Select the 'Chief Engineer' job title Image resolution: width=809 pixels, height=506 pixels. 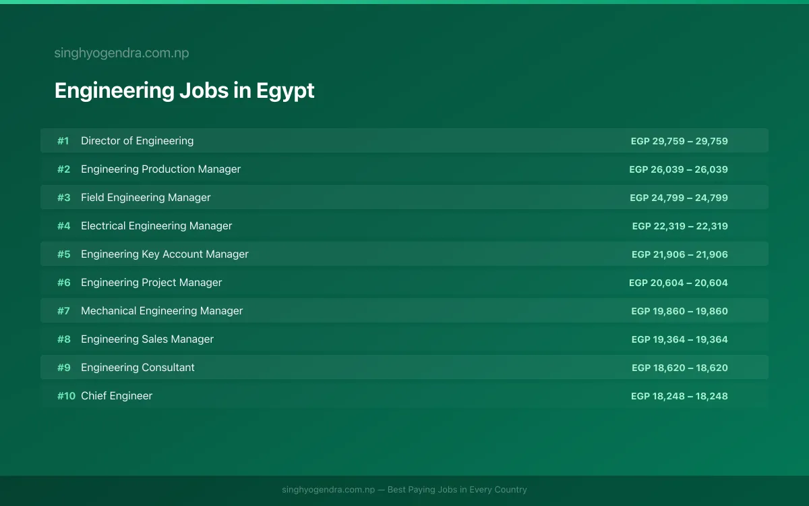[x=117, y=396]
